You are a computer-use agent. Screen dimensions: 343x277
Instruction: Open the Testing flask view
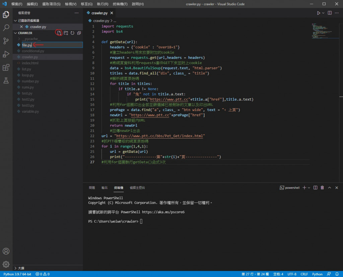tap(6, 80)
